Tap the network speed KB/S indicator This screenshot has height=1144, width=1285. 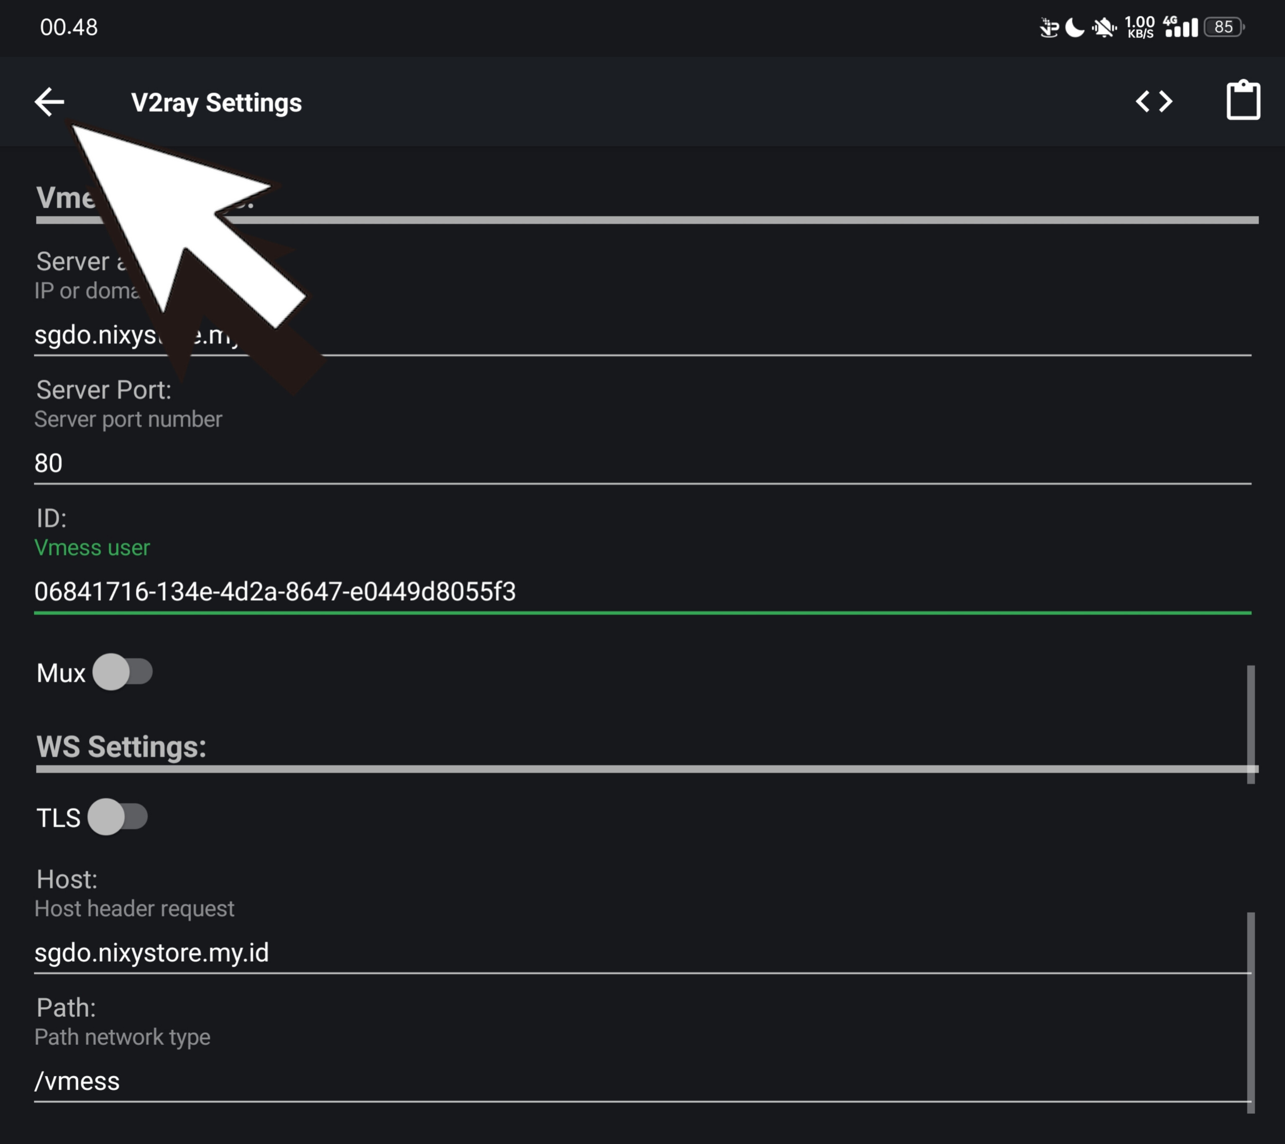pos(1140,27)
